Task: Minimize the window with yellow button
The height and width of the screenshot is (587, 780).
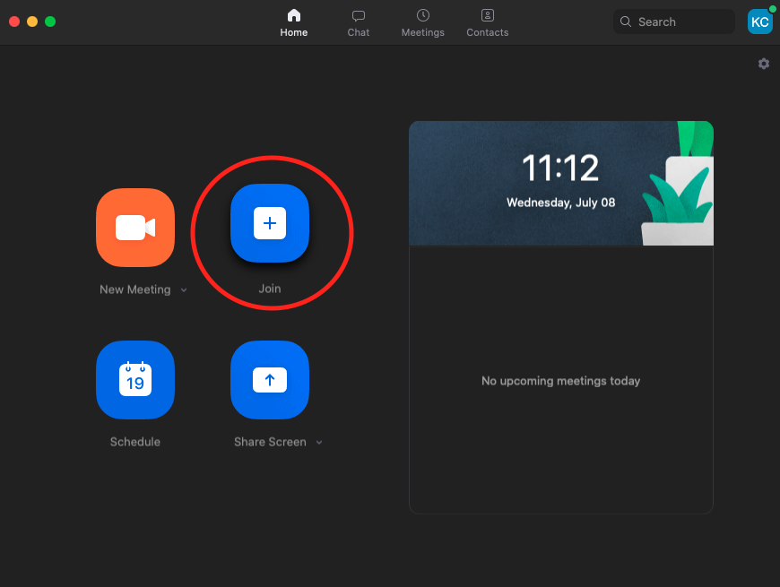Action: [32, 22]
